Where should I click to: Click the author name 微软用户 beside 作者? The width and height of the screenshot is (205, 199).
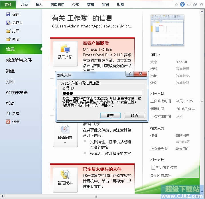click(182, 135)
